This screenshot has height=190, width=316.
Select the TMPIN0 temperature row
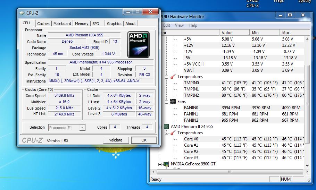tap(244, 83)
